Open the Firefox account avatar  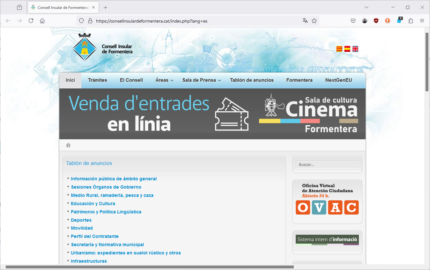pyautogui.click(x=365, y=21)
